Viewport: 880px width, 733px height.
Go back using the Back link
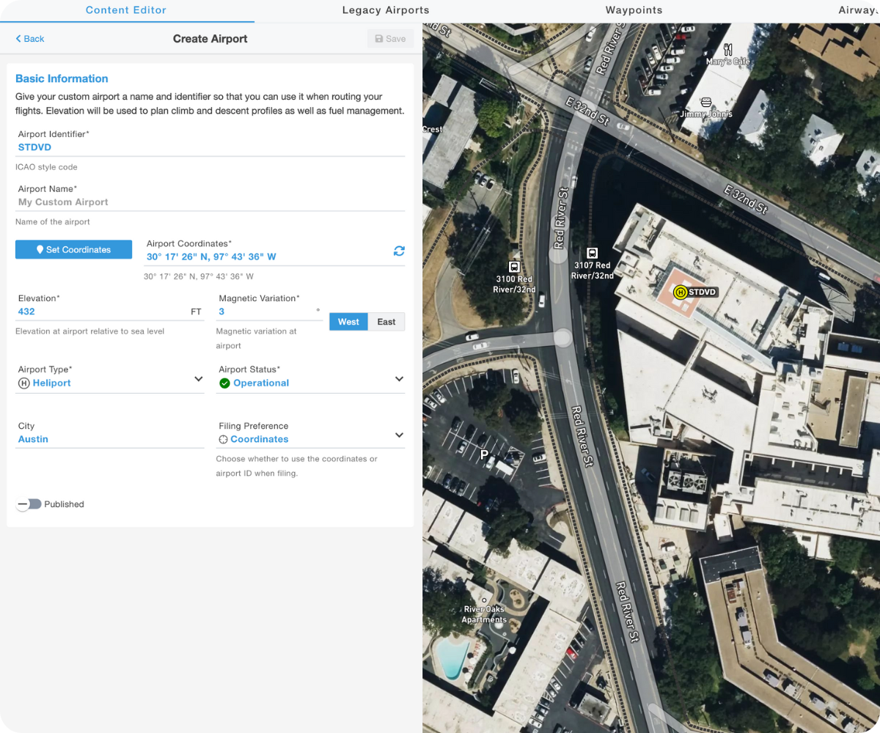[x=30, y=39]
